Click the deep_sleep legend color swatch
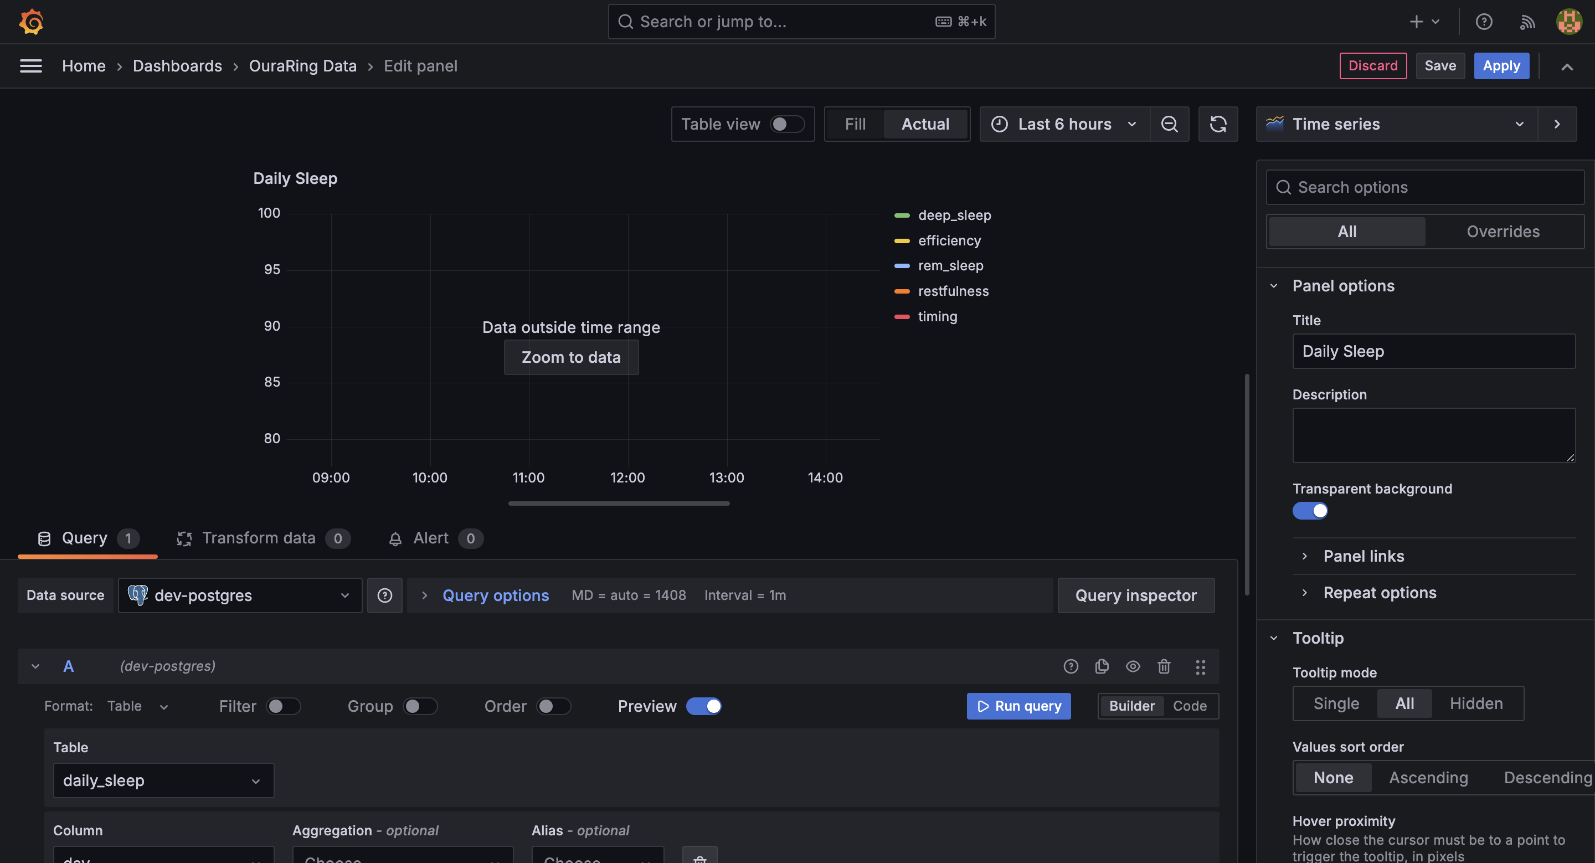This screenshot has width=1595, height=863. [902, 215]
